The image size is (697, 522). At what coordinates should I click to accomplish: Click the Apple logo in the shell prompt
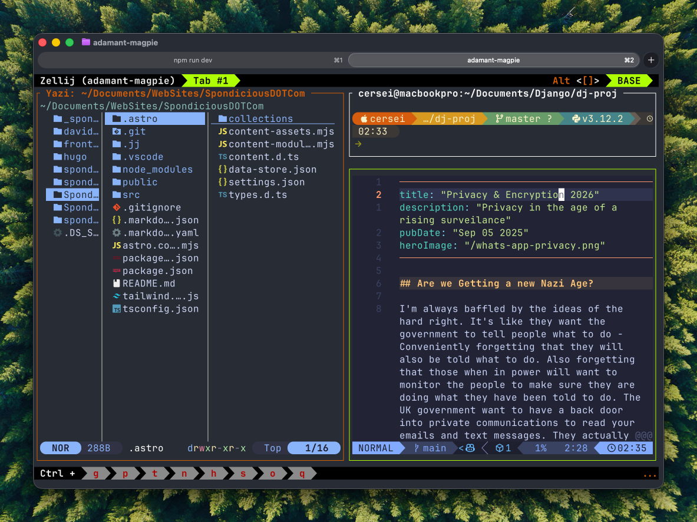pyautogui.click(x=364, y=119)
